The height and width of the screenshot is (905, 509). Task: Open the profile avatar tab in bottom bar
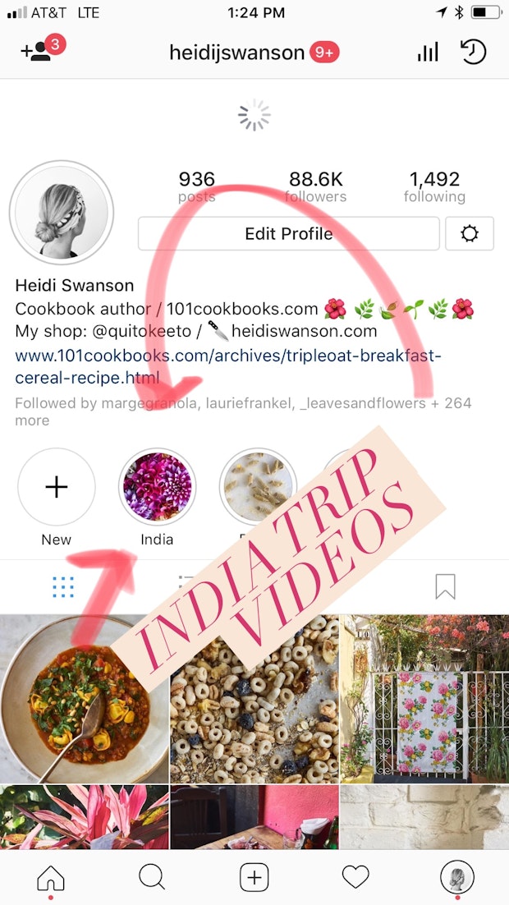pyautogui.click(x=457, y=877)
